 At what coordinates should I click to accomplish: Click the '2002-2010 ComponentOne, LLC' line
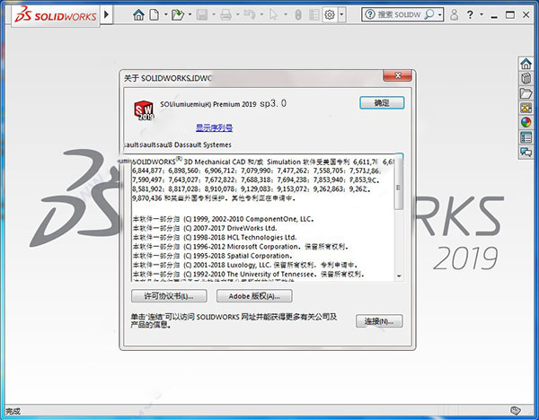tap(223, 219)
